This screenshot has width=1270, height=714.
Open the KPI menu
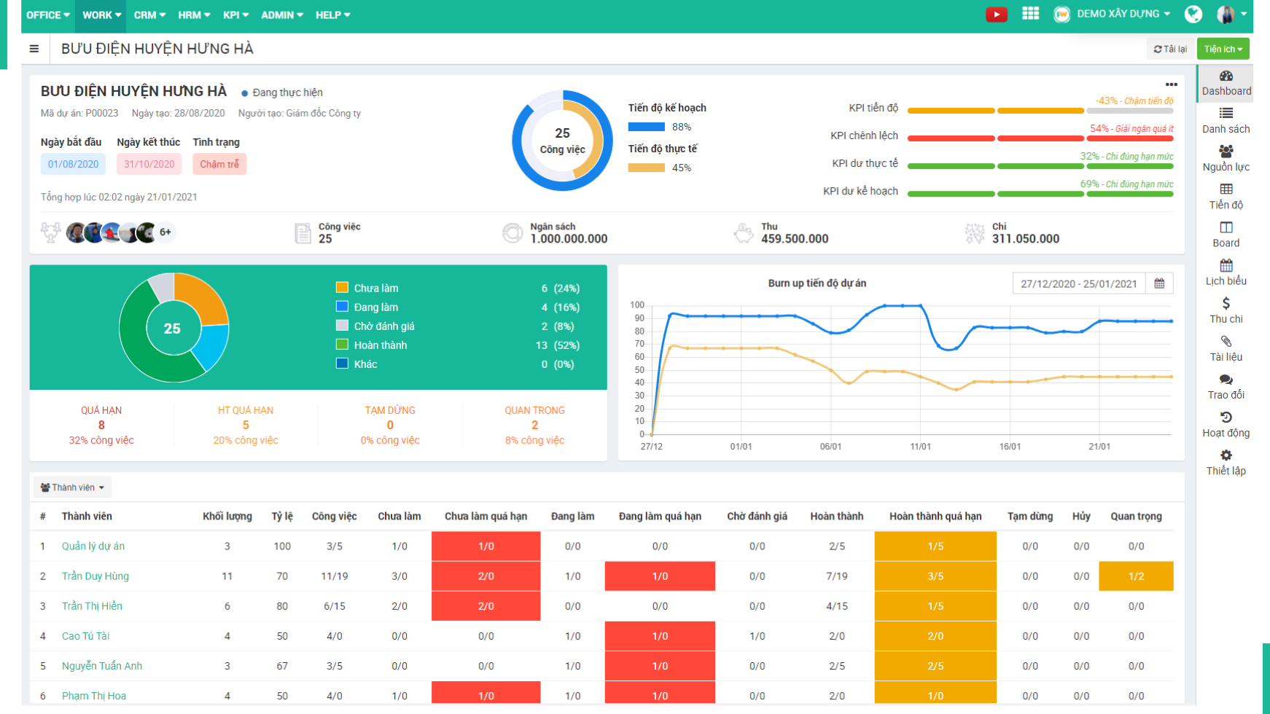[235, 15]
